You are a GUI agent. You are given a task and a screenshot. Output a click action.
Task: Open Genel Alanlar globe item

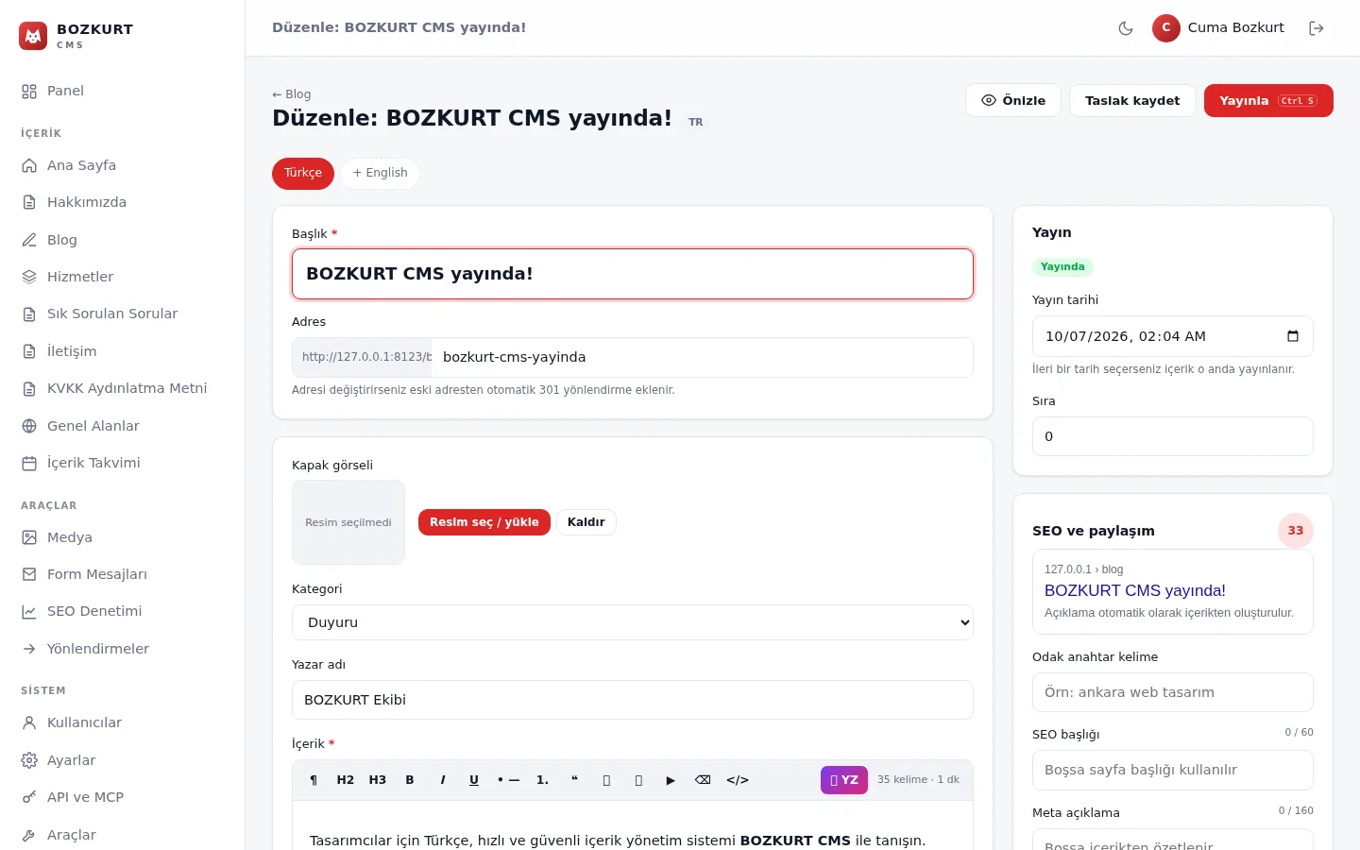(x=122, y=426)
